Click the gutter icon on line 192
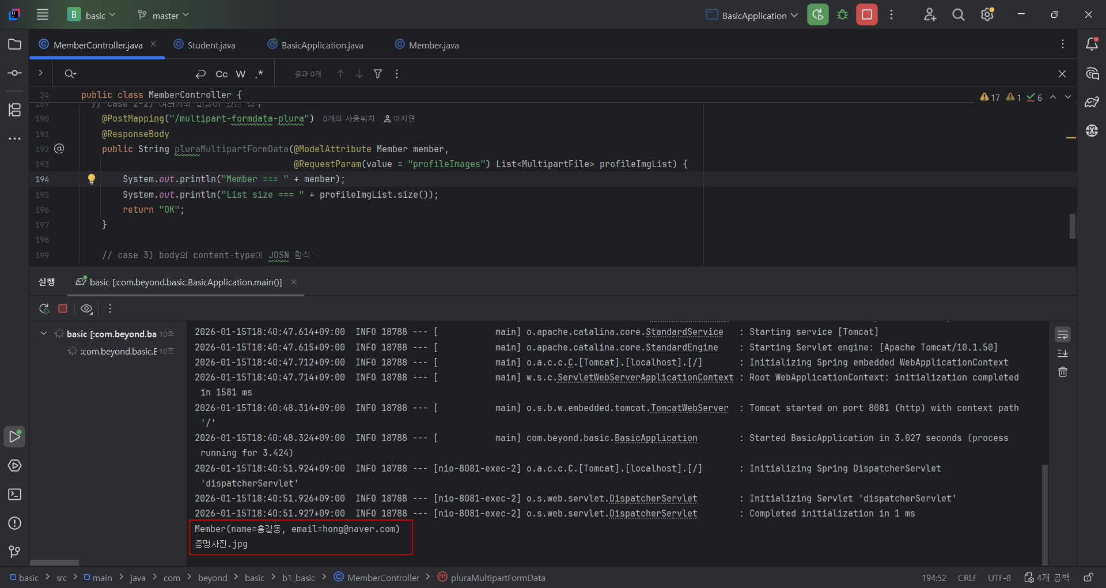1106x588 pixels. 59,149
